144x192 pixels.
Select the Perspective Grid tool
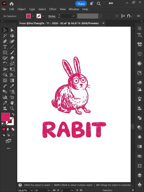[12, 75]
